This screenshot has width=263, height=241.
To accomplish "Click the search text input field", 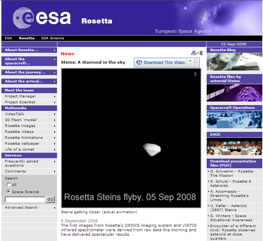I will point(25,200).
